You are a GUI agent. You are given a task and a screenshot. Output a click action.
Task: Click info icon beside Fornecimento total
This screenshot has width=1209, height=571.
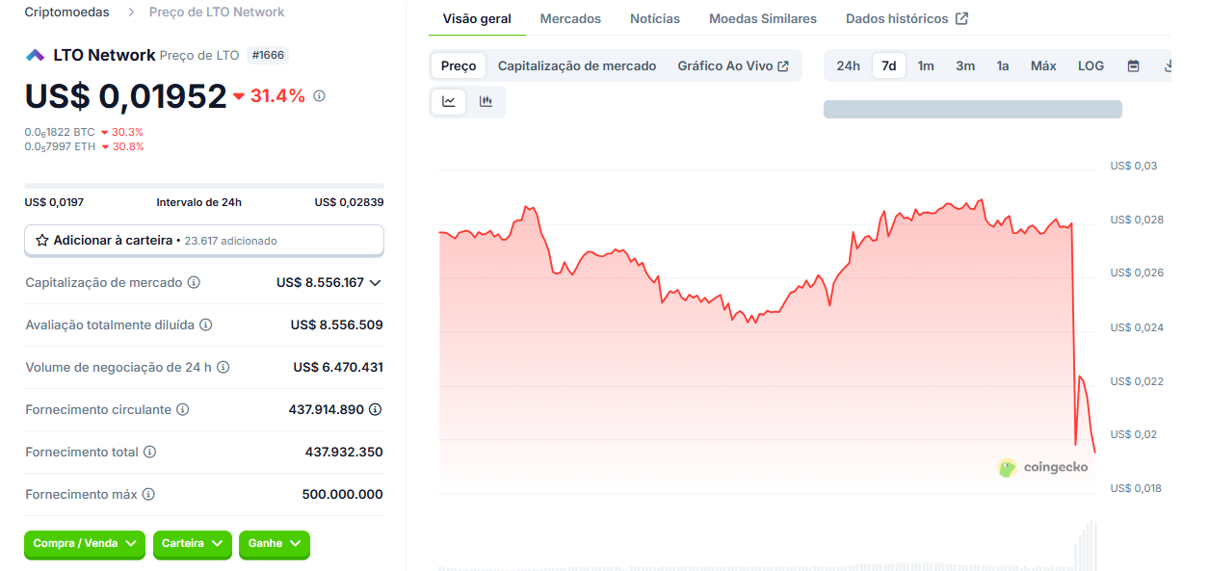click(x=150, y=452)
